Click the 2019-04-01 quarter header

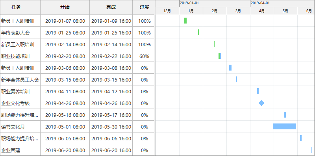tap(282, 4)
